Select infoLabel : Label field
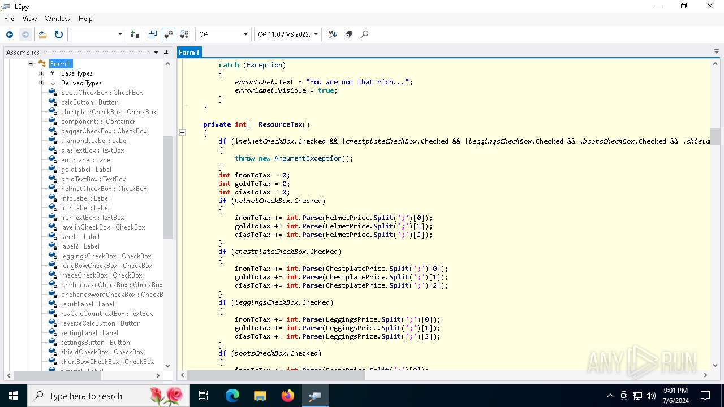The width and height of the screenshot is (724, 407). (x=85, y=198)
